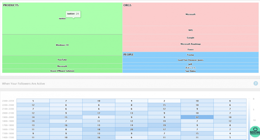260x140 pixels.
Task: Select Microsoft block under Products
Action: (x=62, y=66)
